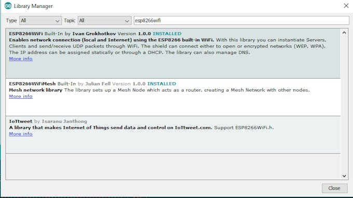Click INSTALLED label of ESP8266WiFiMesh

point(161,84)
